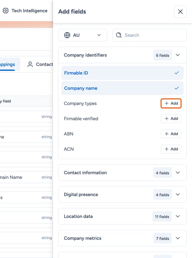Click the 'ABN' label

coord(68,134)
